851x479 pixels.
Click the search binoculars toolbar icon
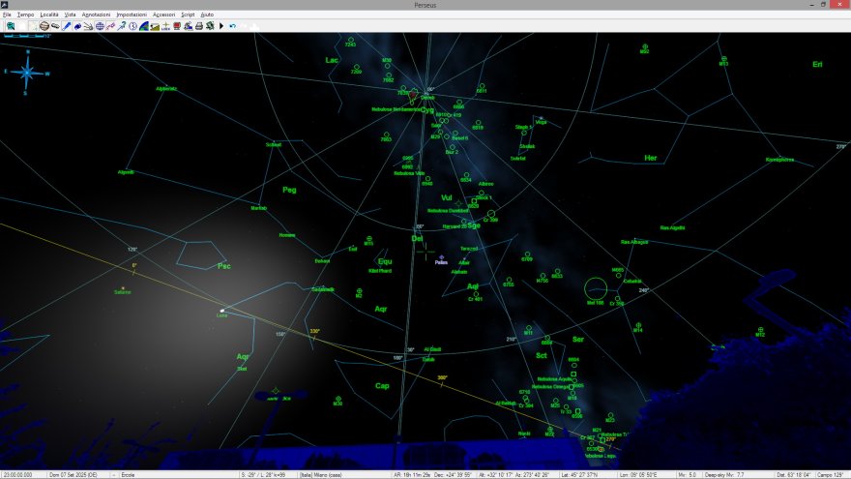click(x=11, y=25)
